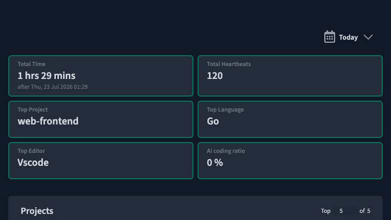This screenshot has width=391, height=220.
Task: Click the 0 % AI ratio value
Action: [x=215, y=162]
